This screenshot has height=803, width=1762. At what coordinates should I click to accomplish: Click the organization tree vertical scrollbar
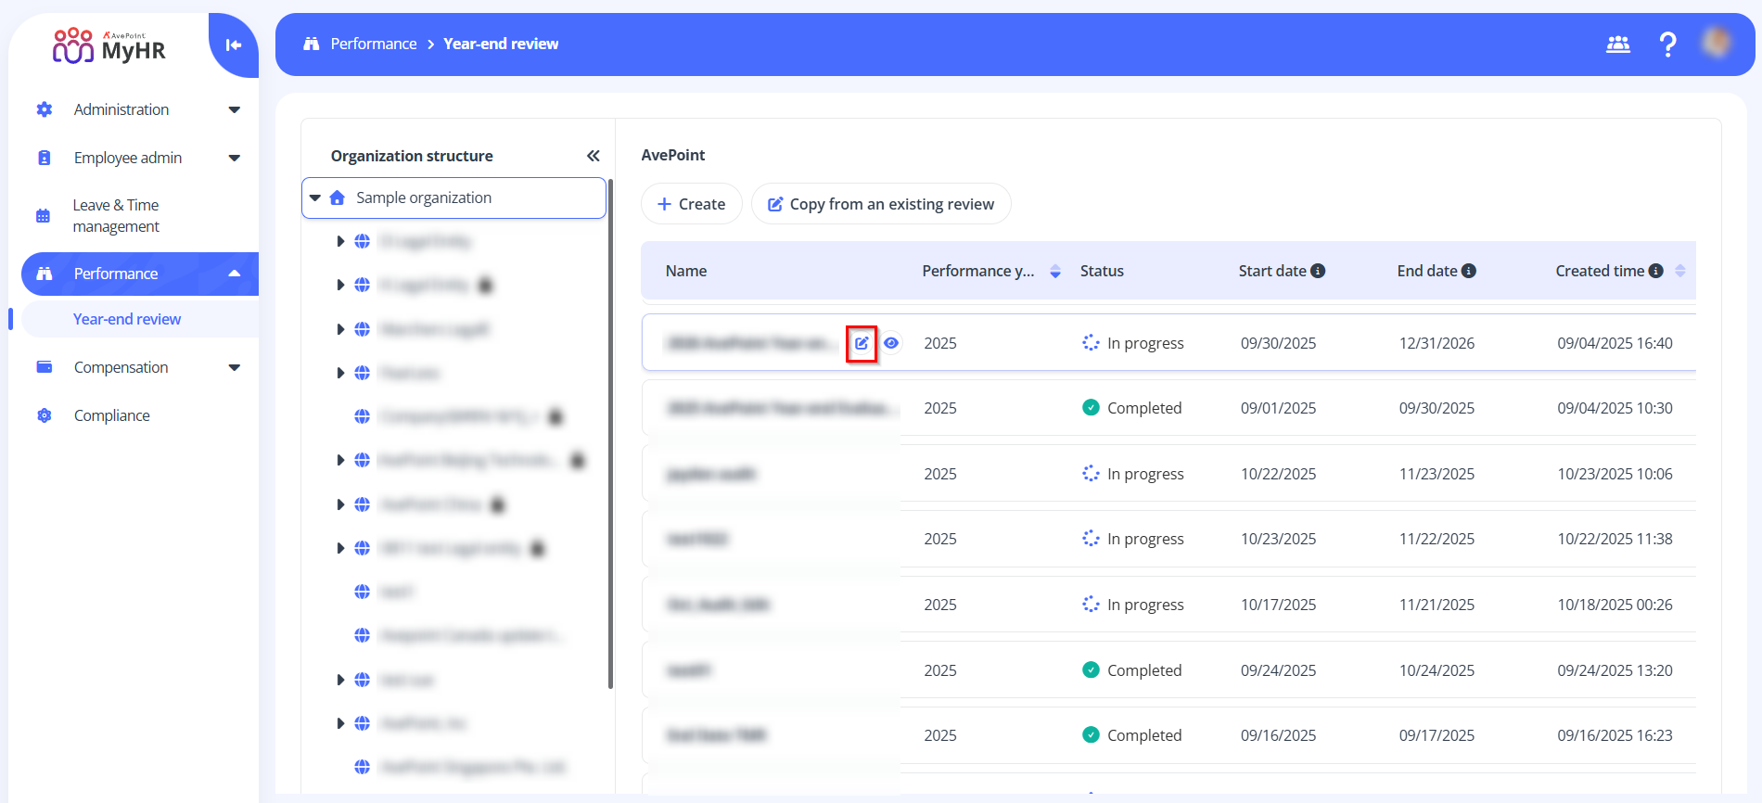[610, 445]
